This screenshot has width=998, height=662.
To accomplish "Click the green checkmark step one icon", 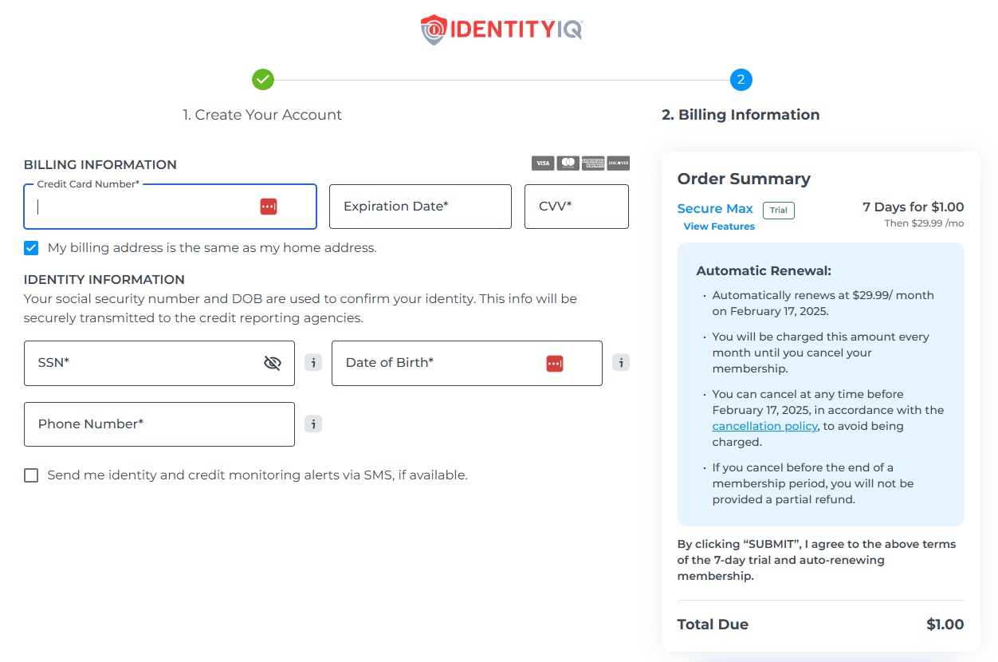I will click(x=263, y=80).
